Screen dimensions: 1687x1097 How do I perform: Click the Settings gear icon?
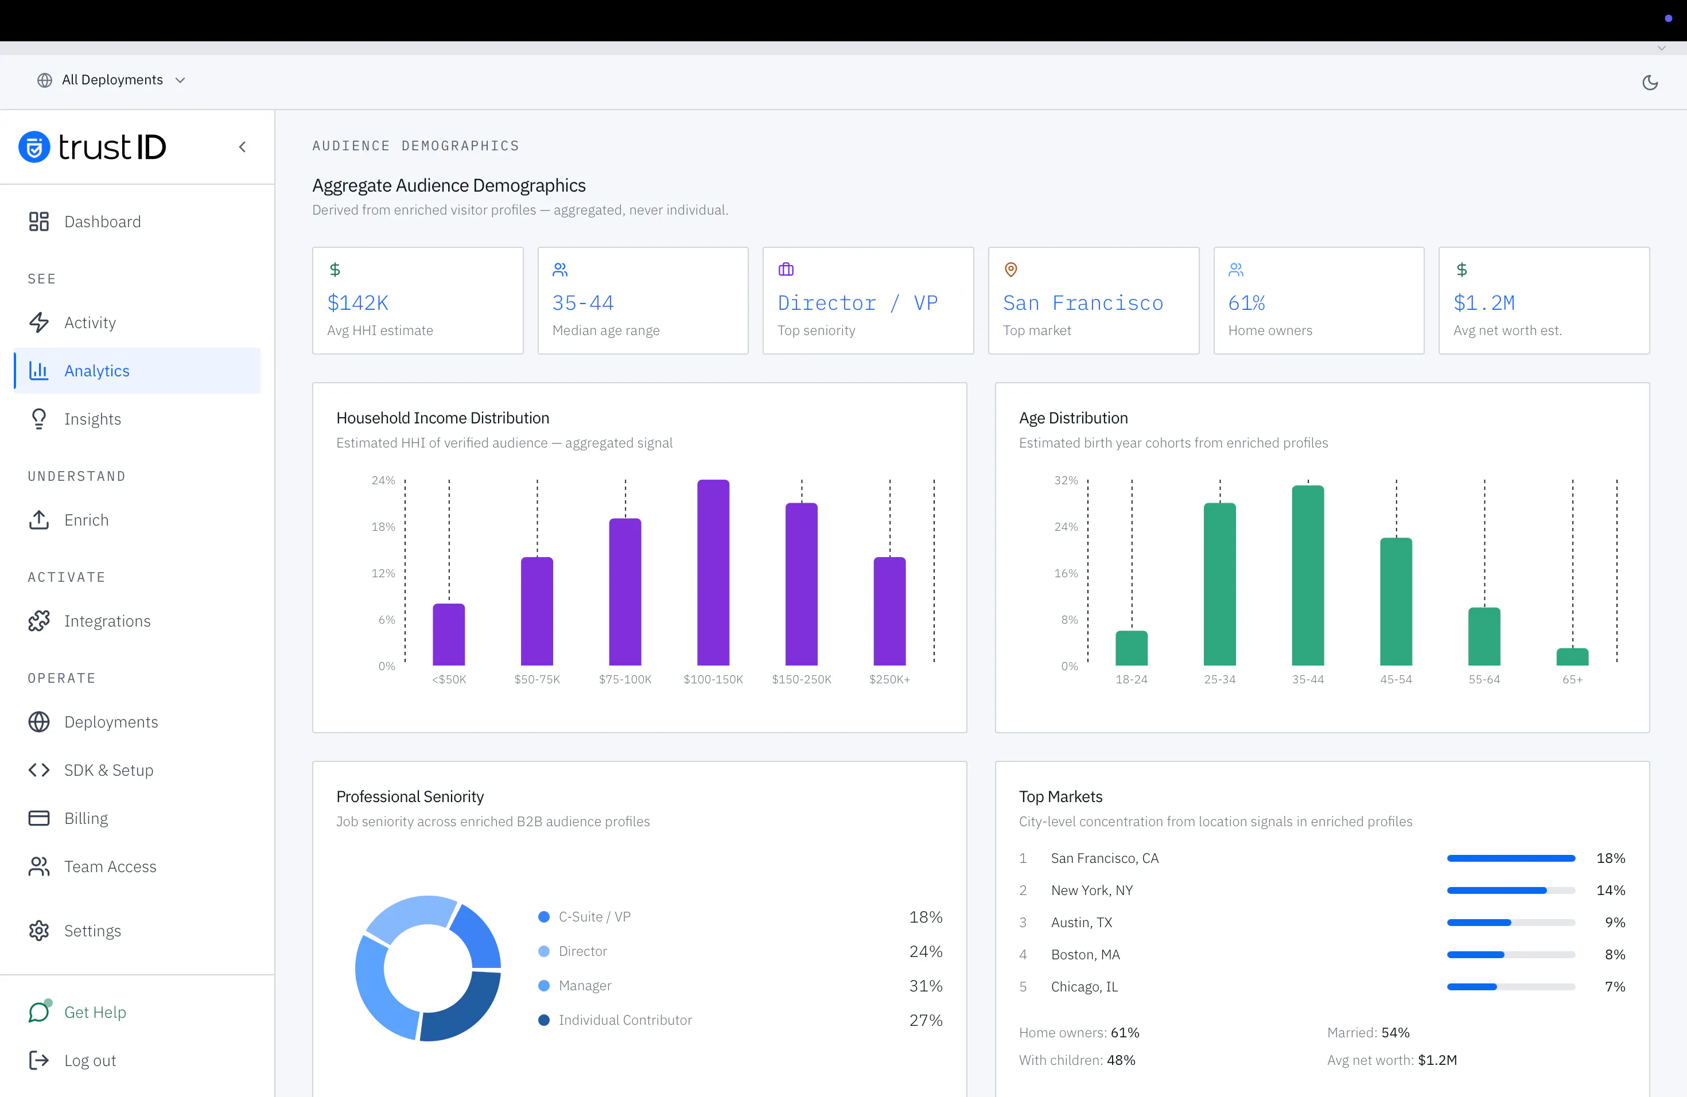click(x=39, y=931)
